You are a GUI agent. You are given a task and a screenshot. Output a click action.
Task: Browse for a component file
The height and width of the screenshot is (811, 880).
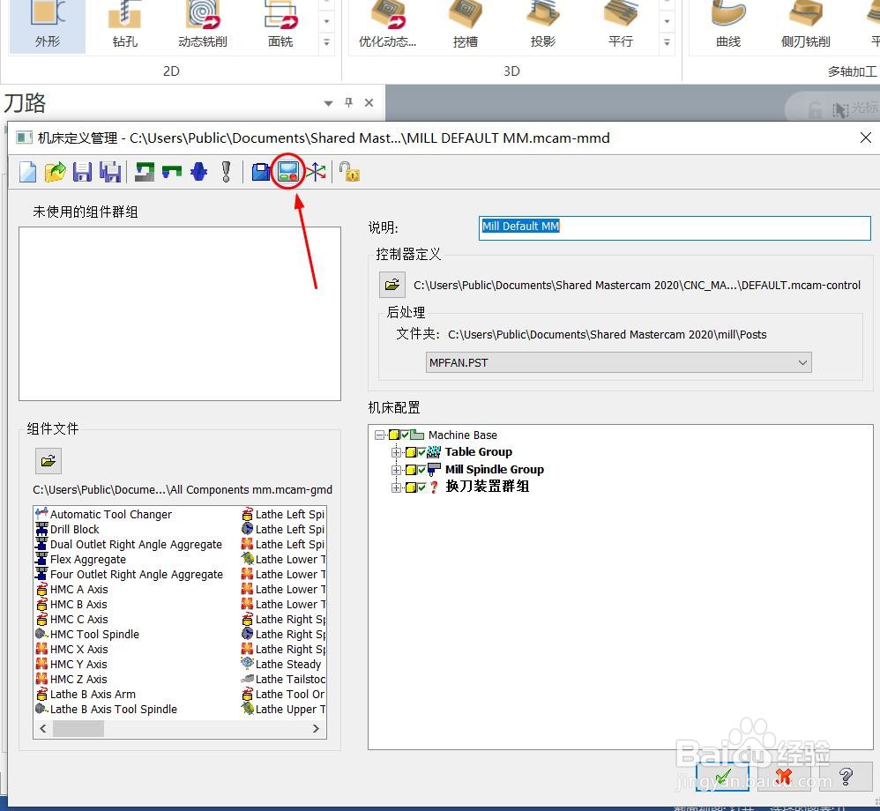pos(48,461)
